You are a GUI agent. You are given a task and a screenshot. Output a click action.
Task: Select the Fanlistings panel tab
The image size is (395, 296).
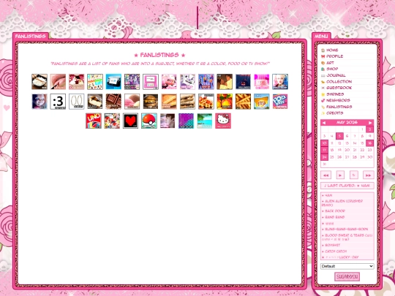pyautogui.click(x=31, y=36)
